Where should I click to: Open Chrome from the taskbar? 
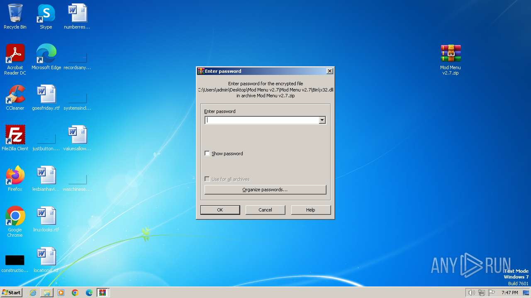(75, 293)
